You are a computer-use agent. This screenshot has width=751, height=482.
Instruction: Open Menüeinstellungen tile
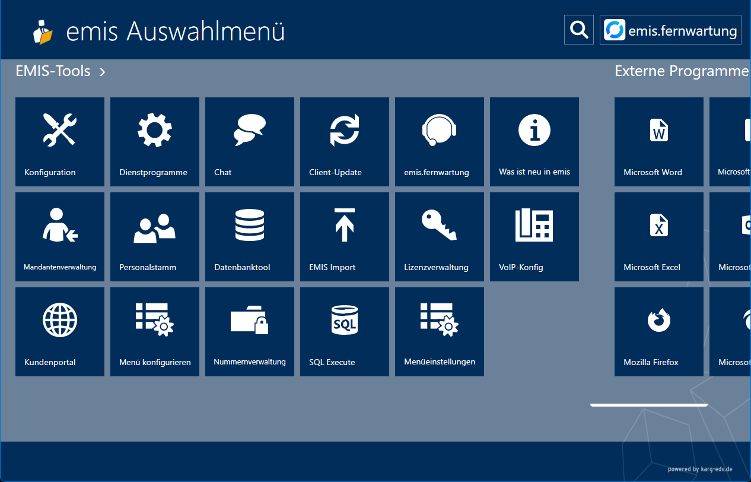pyautogui.click(x=440, y=332)
